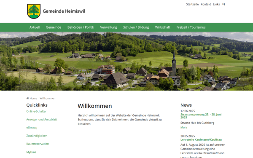Open the search magnifier icon
The image size is (253, 158).
click(x=223, y=4)
